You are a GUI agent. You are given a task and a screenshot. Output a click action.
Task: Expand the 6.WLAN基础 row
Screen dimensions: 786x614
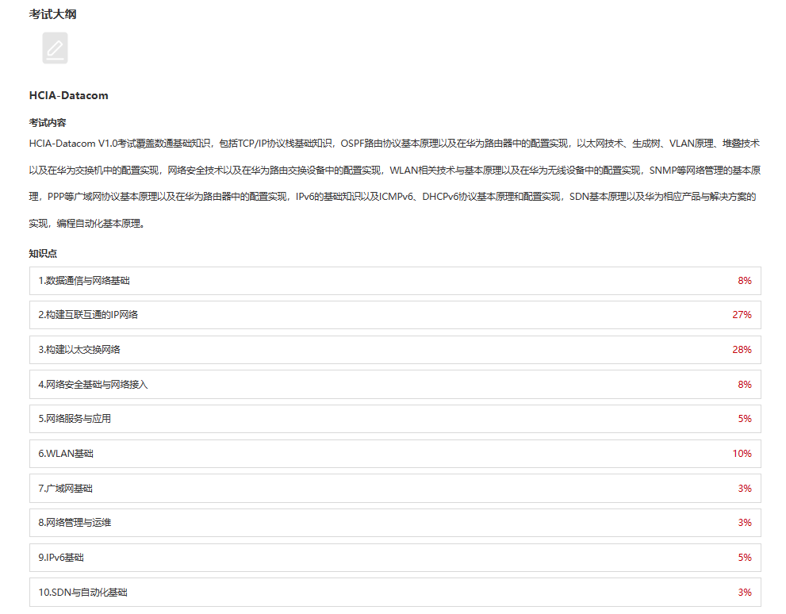395,454
